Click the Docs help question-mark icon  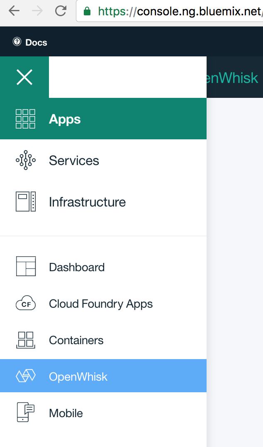(17, 41)
